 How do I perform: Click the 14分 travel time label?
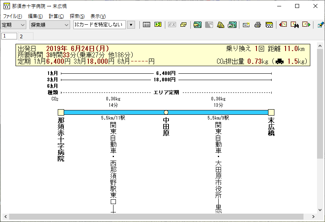[113, 105]
